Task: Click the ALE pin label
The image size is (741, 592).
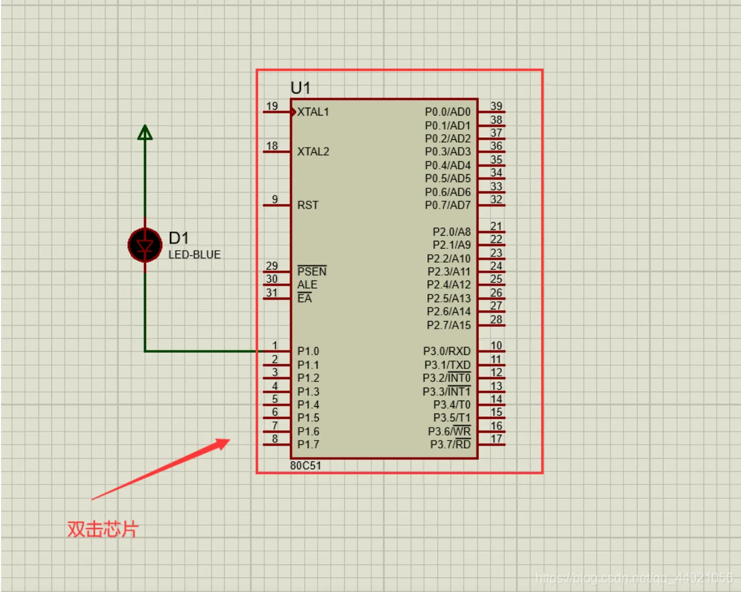Action: coord(307,285)
